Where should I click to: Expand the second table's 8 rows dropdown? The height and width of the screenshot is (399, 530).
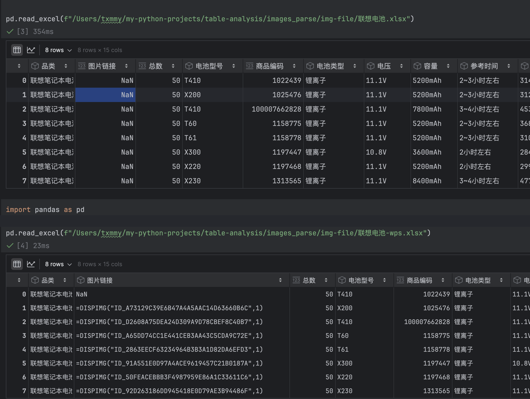(x=58, y=264)
